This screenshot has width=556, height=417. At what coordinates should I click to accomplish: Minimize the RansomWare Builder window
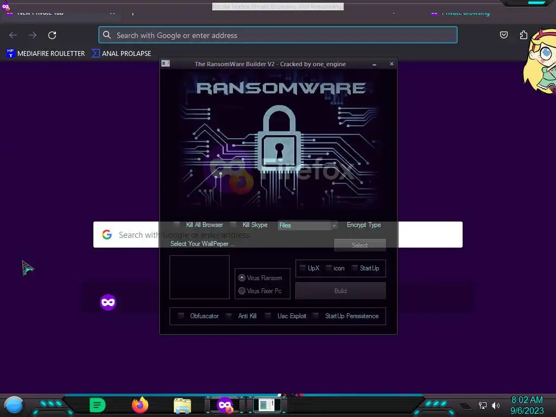374,64
